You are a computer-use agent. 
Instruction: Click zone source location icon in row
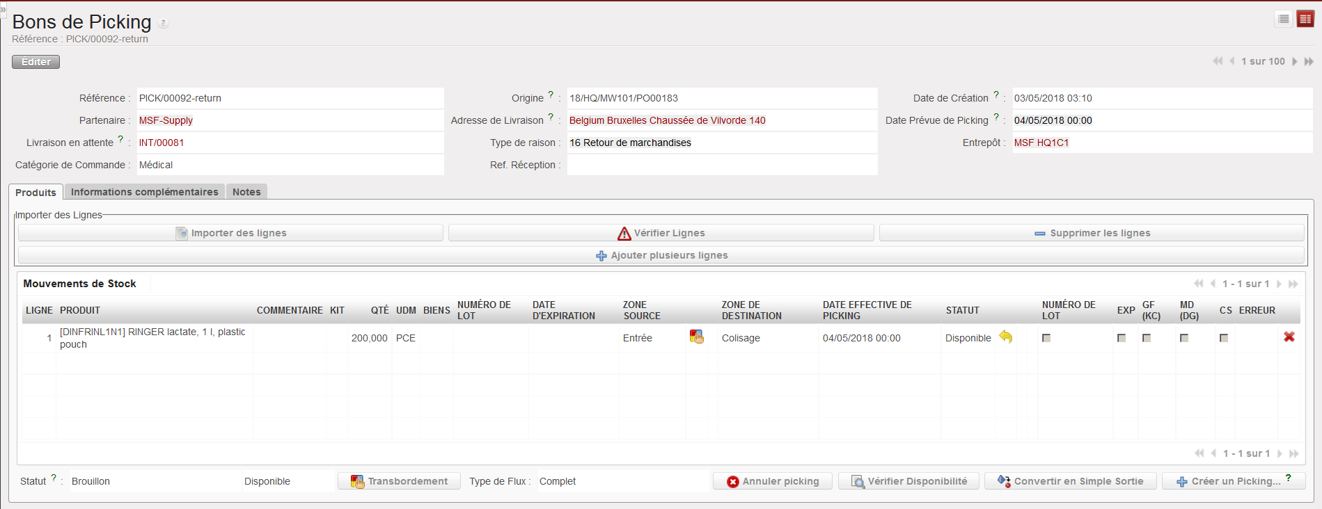[x=696, y=337]
